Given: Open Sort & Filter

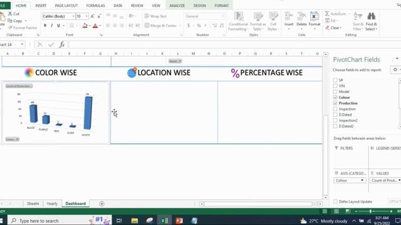Looking at the screenshot, I should pyautogui.click(x=358, y=21).
